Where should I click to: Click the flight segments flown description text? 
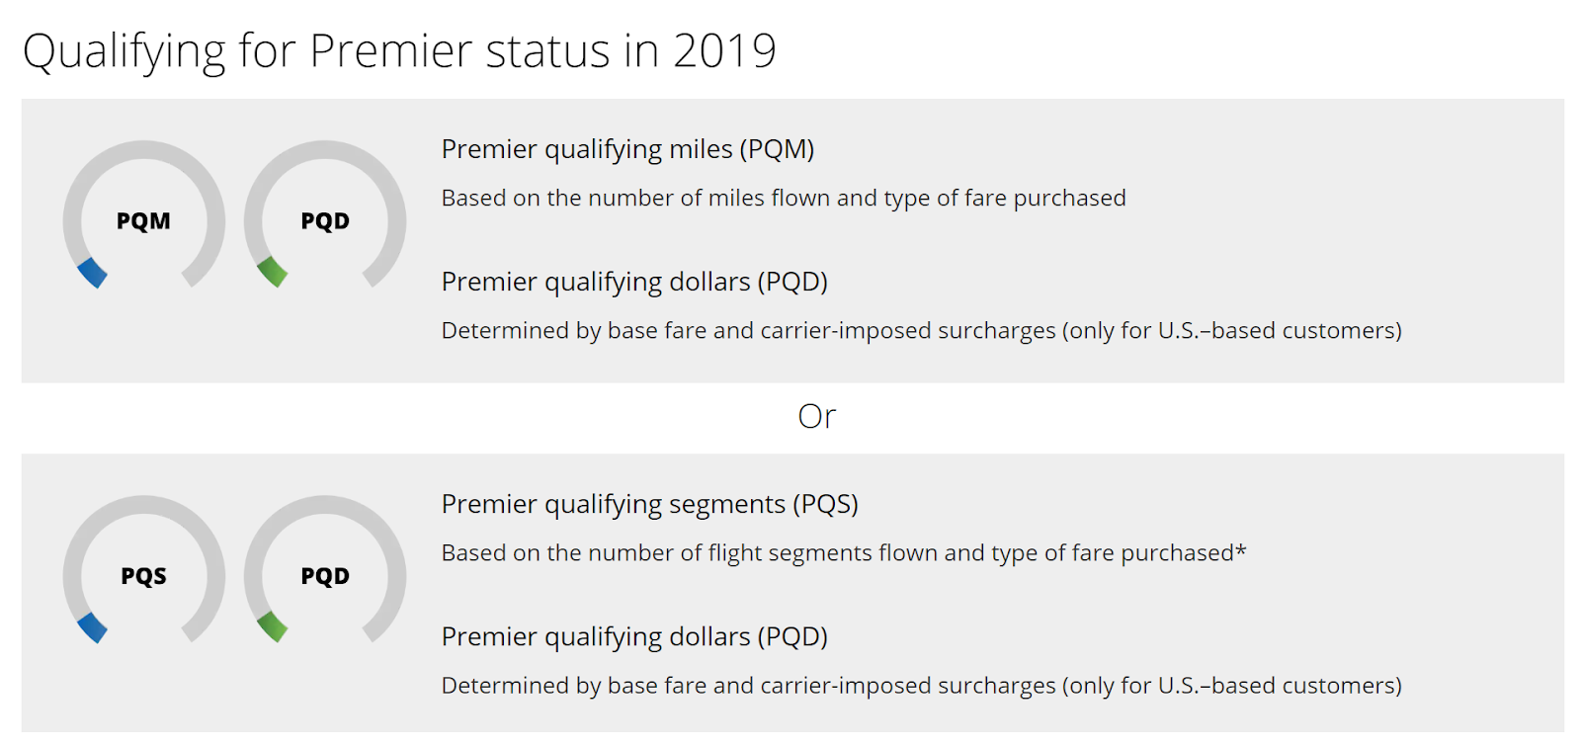point(844,552)
